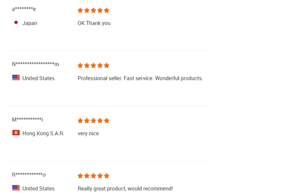Click the Japan flag icon
The height and width of the screenshot is (196, 308).
(x=16, y=23)
